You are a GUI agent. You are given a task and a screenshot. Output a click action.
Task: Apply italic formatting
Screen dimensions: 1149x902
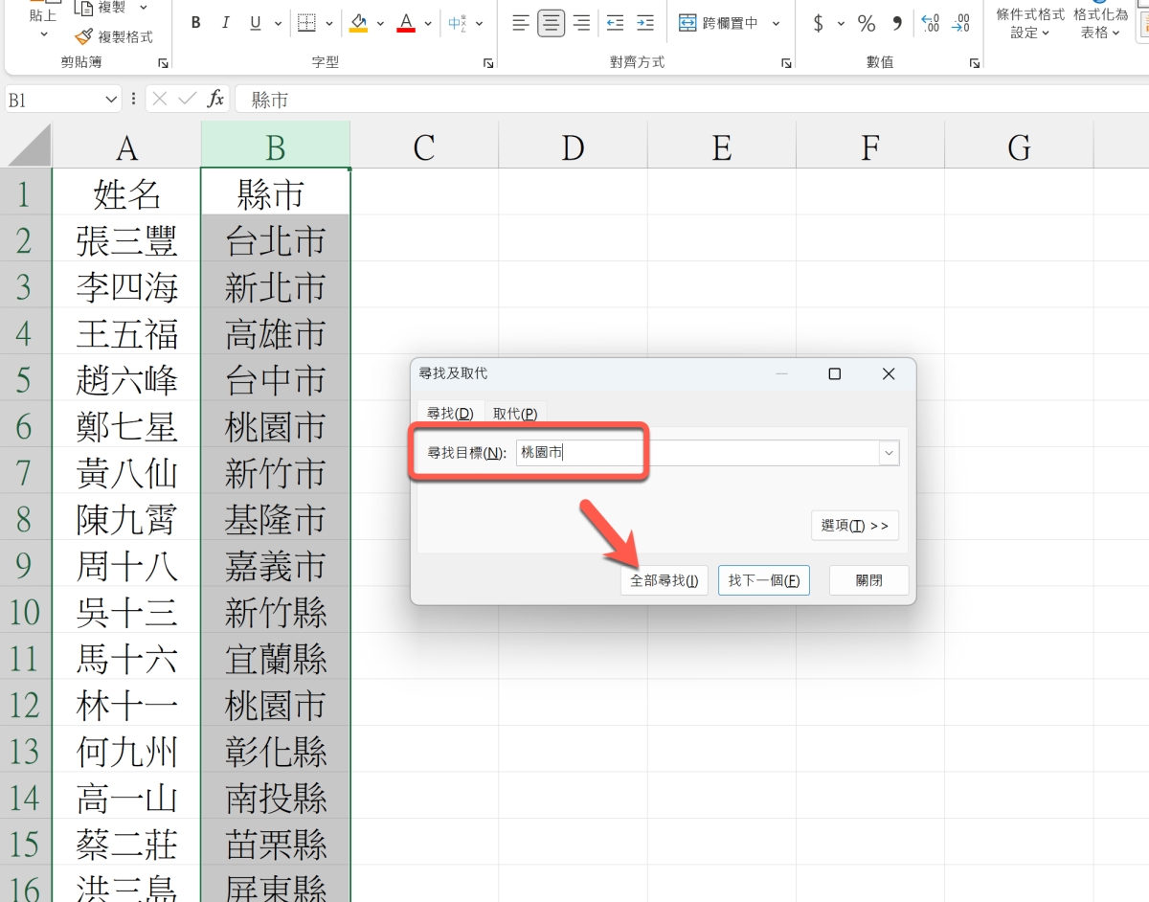point(225,23)
